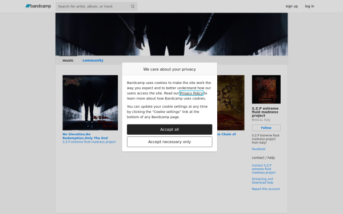Click the 'S.Z.P extreme fluid madness project' sidebar heading

pos(265,112)
